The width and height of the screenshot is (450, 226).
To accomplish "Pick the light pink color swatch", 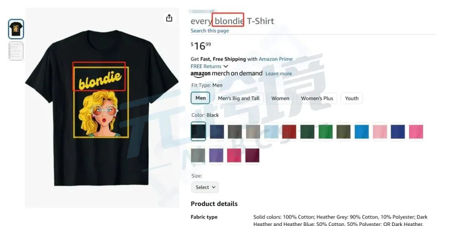I will 380,132.
